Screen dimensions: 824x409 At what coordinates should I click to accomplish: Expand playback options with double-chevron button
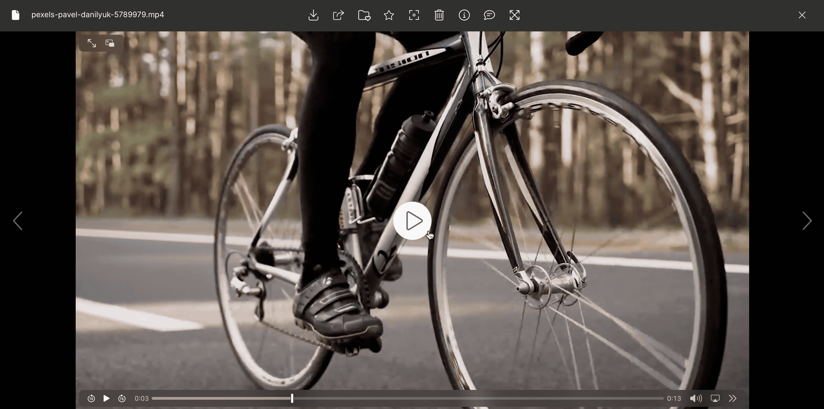(732, 398)
